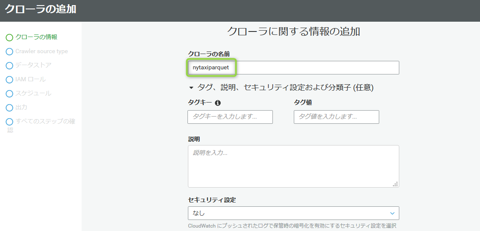Click the circle icon beside スケジュール
Viewport: 480px width, 231px height.
tap(9, 94)
